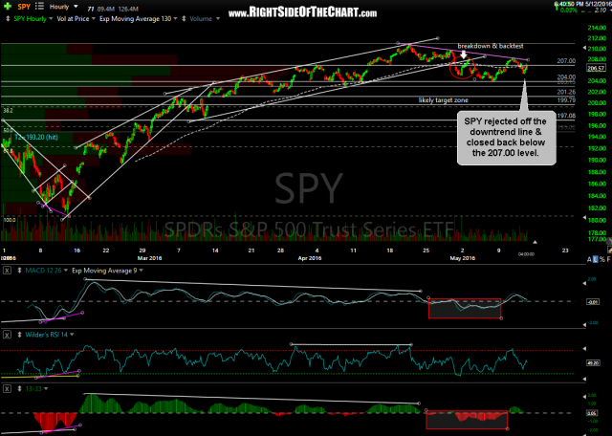Click the 100.0 Fibonacci level label
This screenshot has width=612, height=436.
point(9,220)
